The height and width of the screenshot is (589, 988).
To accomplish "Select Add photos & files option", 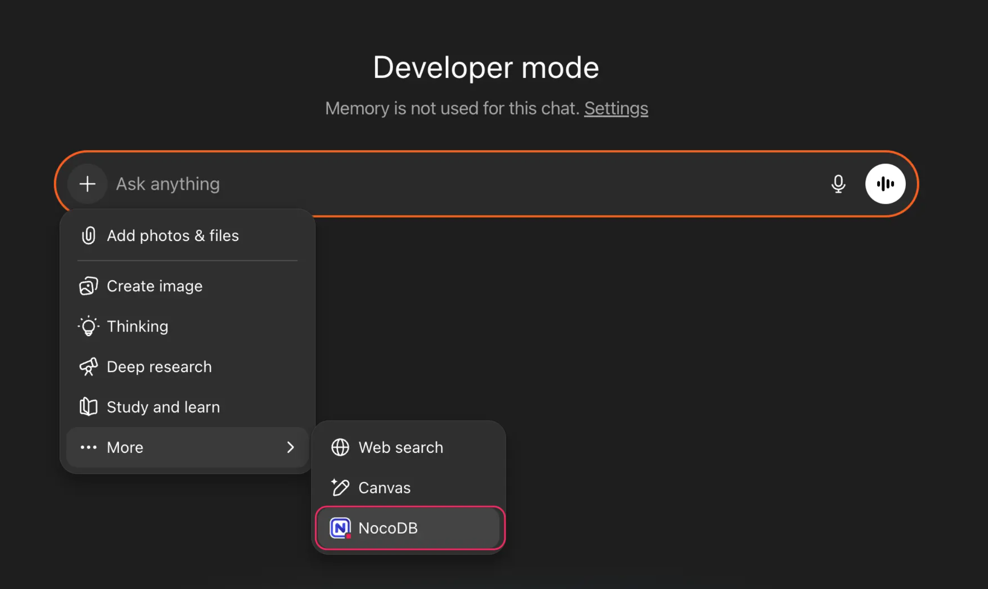I will click(x=173, y=235).
